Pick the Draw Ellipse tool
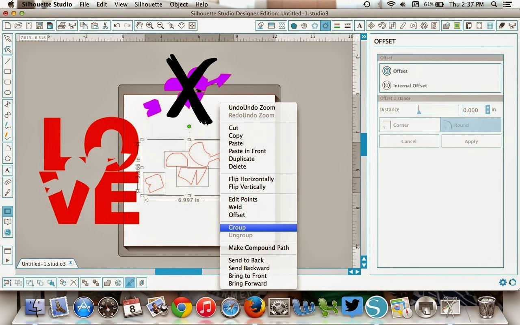The height and width of the screenshot is (325, 520). tap(8, 93)
